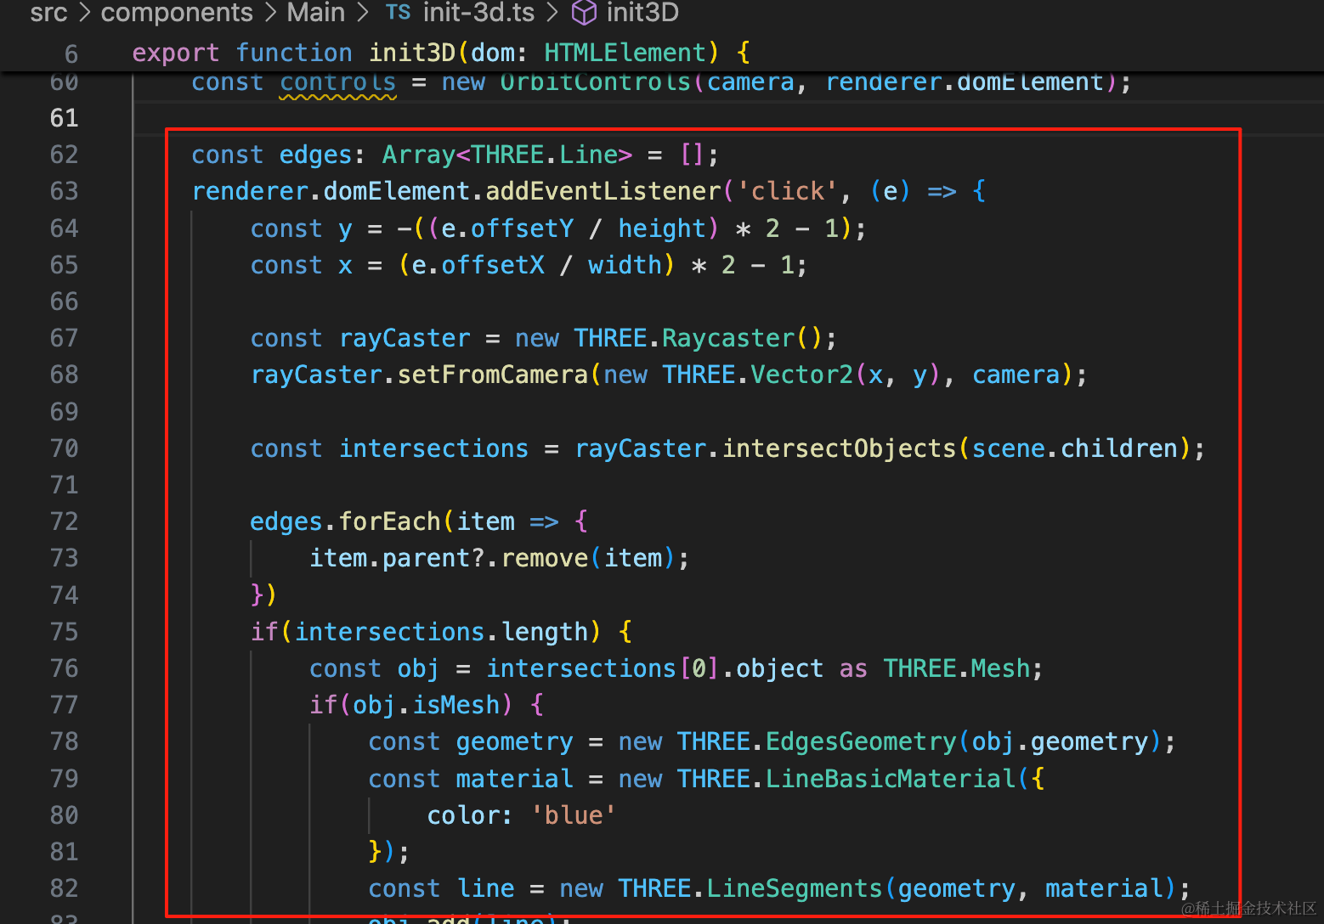Open the components breadcrumb segment
The image size is (1324, 924).
[x=177, y=13]
